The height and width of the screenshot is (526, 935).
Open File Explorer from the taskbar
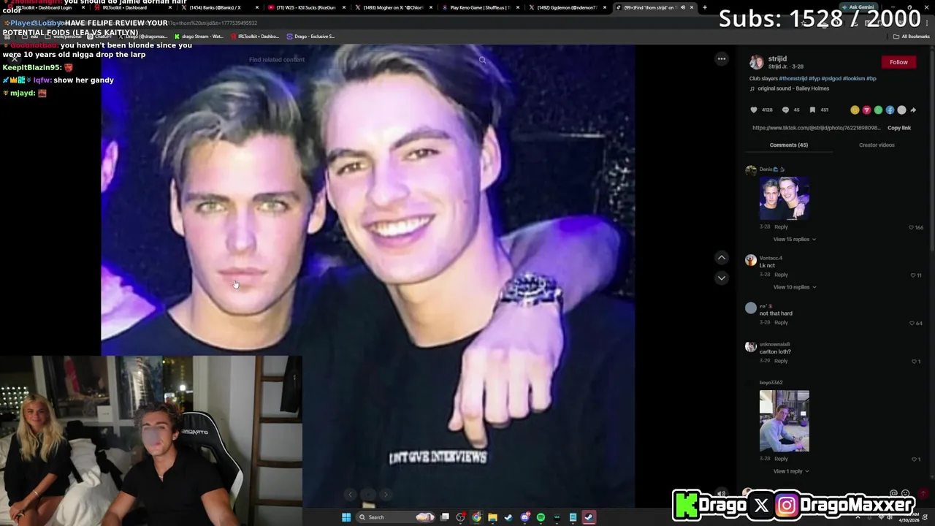(492, 517)
